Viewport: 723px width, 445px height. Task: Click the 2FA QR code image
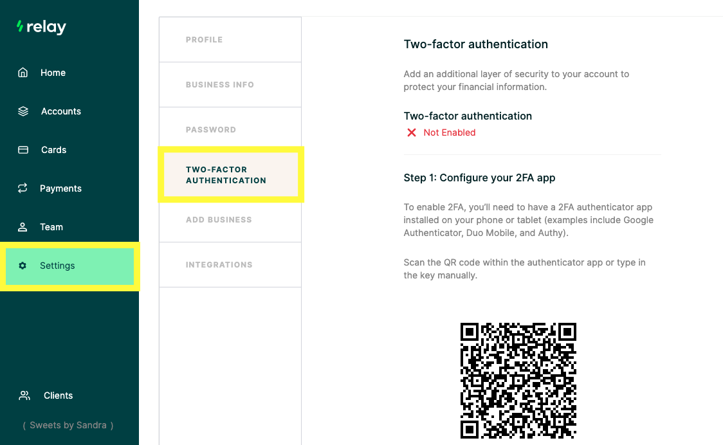(x=518, y=381)
